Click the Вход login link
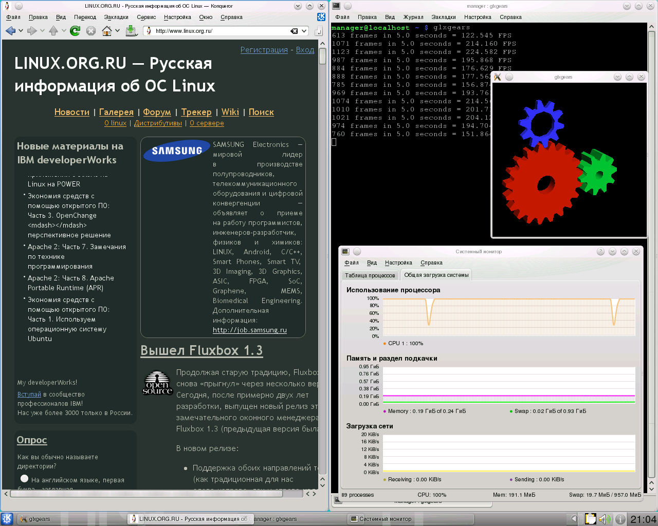 (x=305, y=50)
